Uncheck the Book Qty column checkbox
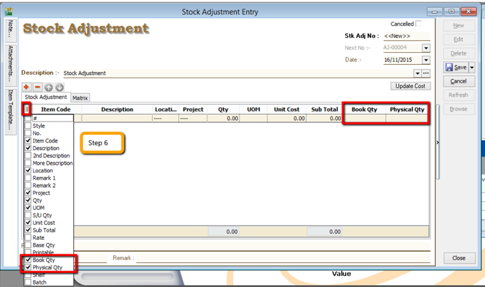 [28, 260]
